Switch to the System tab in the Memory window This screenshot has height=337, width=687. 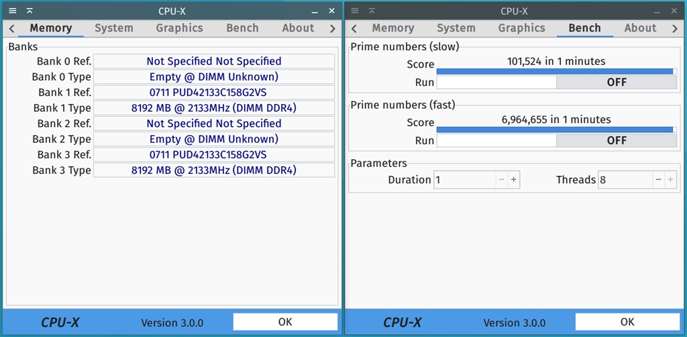[113, 28]
